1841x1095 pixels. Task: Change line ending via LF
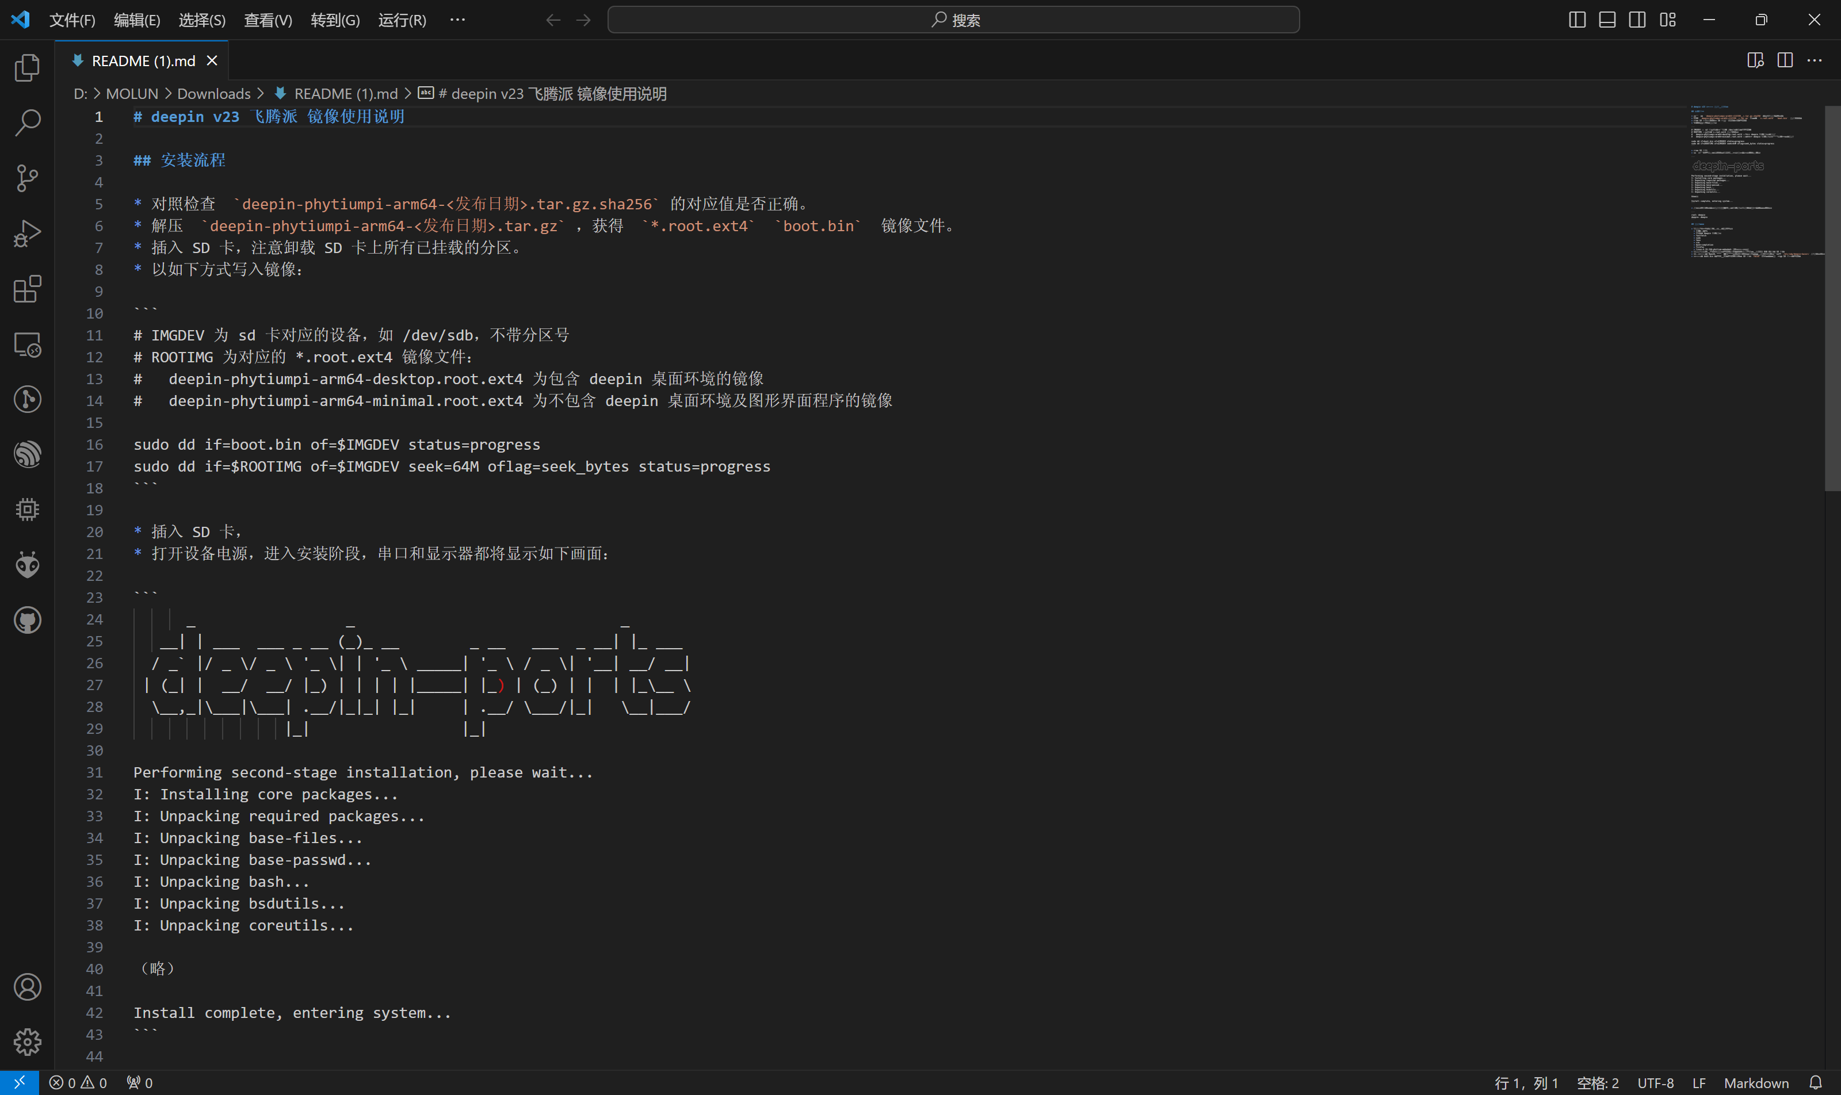tap(1698, 1082)
